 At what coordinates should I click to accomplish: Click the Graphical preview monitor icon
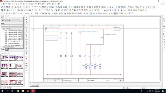tap(52, 7)
